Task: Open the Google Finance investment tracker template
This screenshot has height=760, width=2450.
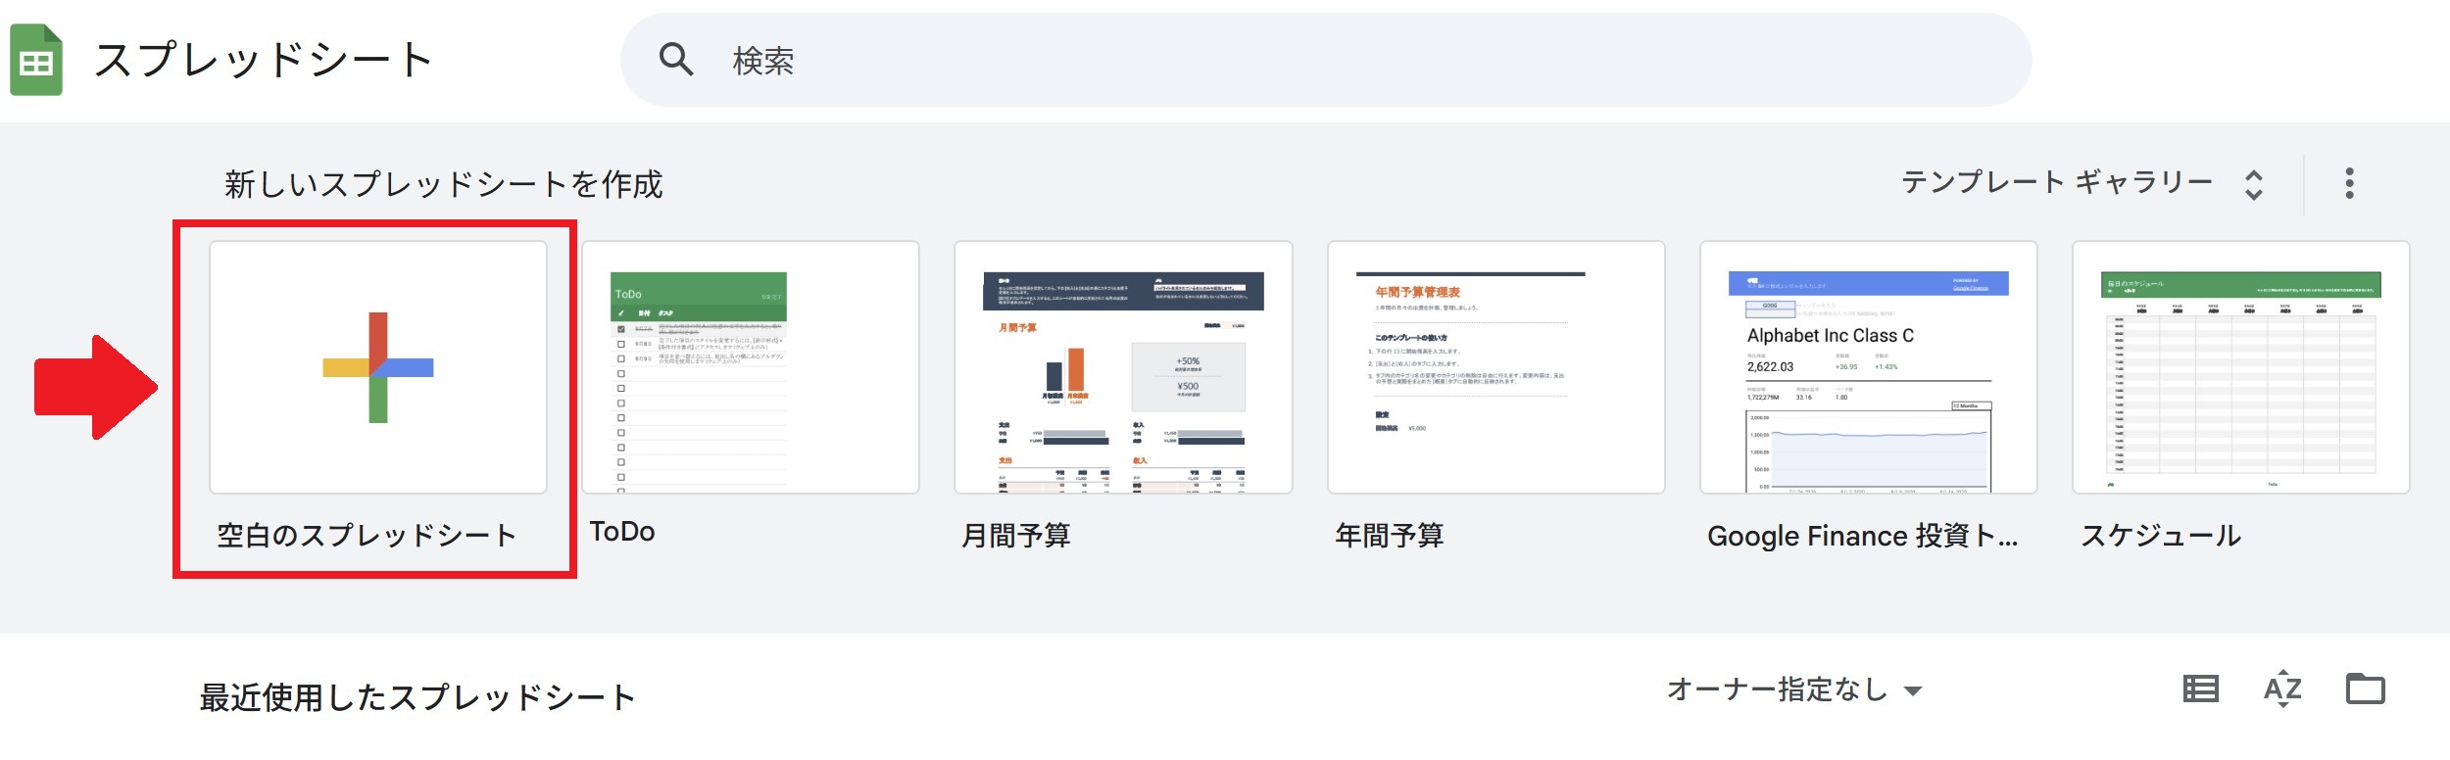Action: tap(1868, 368)
